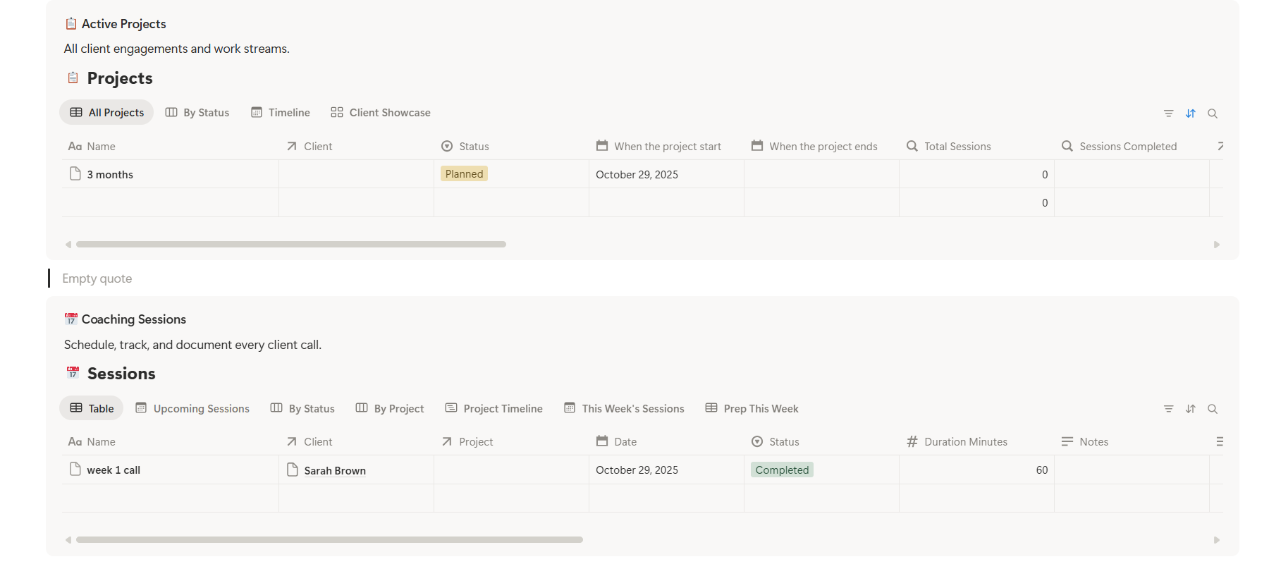Screen dimensions: 1281x564
Task: Expand the 'When the project ends' column options
Action: point(823,147)
